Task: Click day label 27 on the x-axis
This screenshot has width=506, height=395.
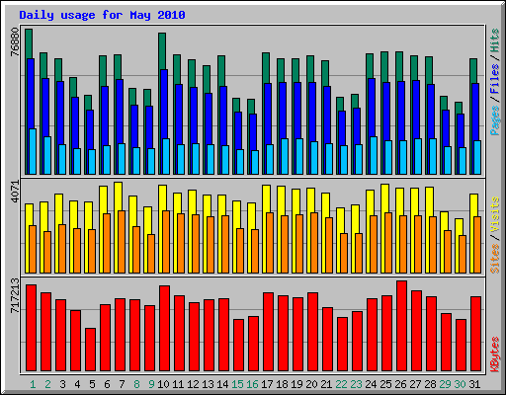Action: click(415, 384)
